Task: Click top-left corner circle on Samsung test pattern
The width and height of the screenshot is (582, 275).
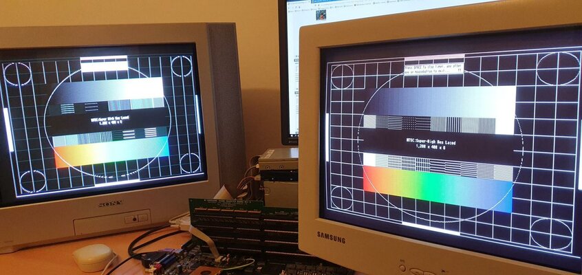Action: pos(342,76)
